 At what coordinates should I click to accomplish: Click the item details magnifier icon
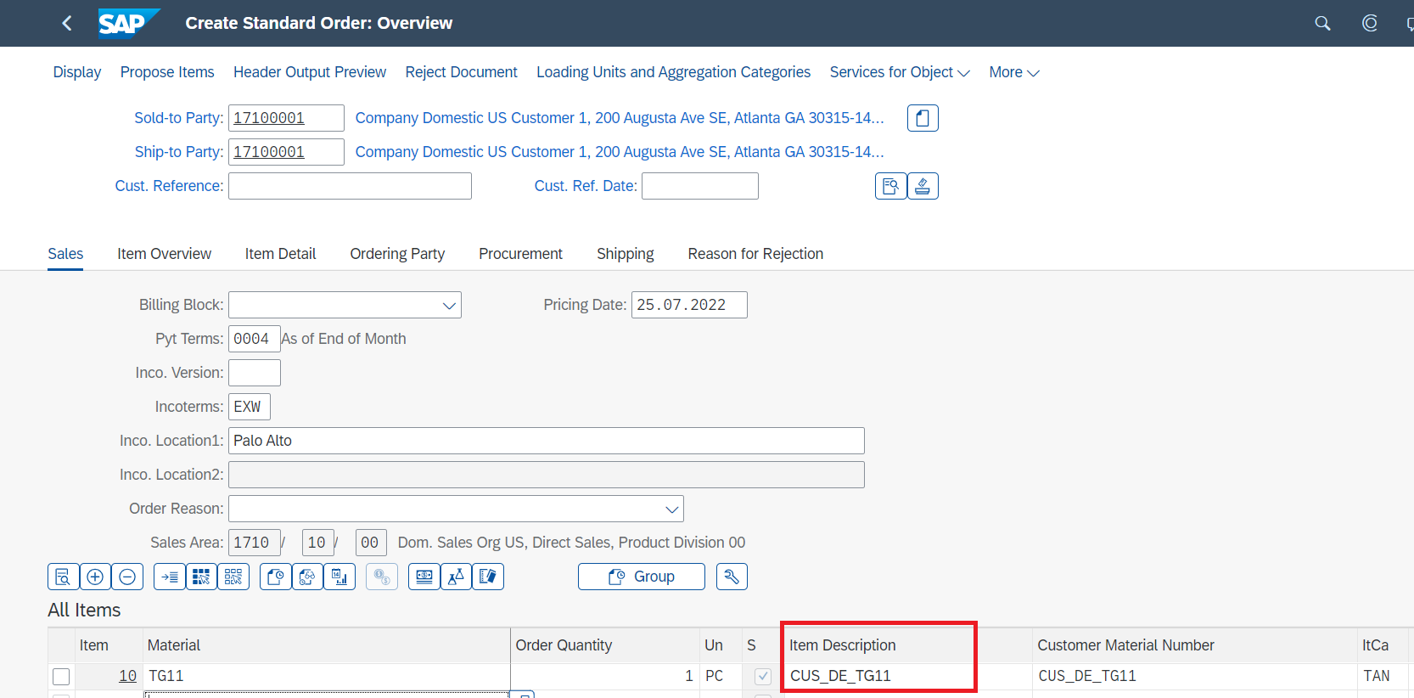pos(63,577)
